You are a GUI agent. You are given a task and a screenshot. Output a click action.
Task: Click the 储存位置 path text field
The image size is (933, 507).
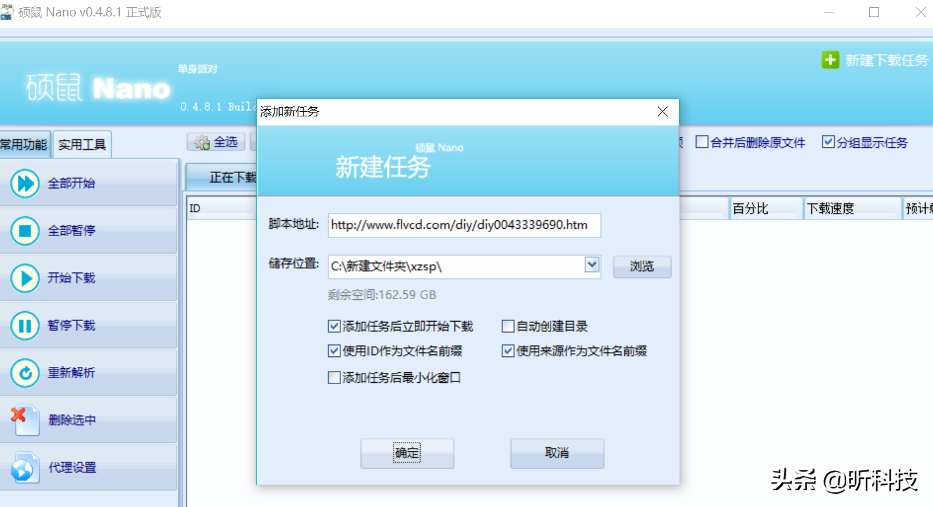(456, 266)
